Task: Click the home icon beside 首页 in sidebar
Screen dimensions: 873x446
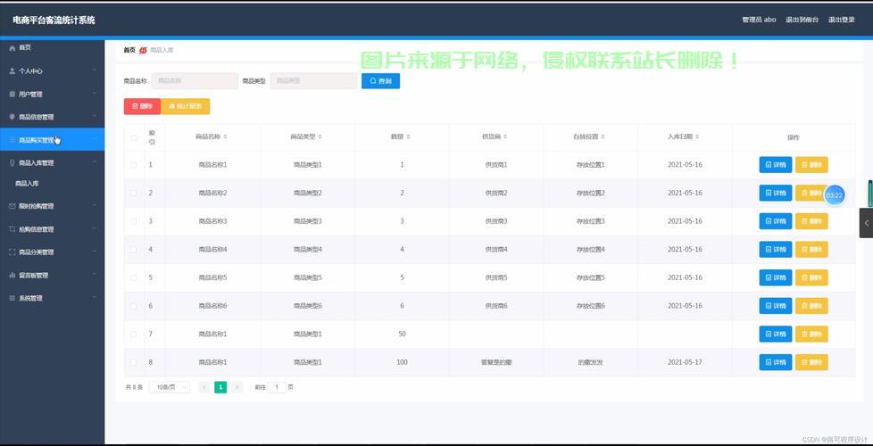Action: [x=12, y=48]
